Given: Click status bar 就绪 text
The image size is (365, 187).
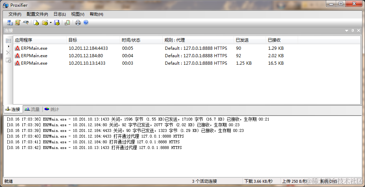Looking at the screenshot, I should tap(9, 181).
